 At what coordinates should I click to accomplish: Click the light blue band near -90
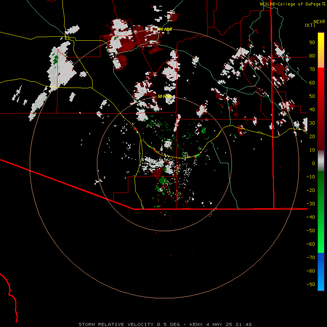(x=321, y=284)
